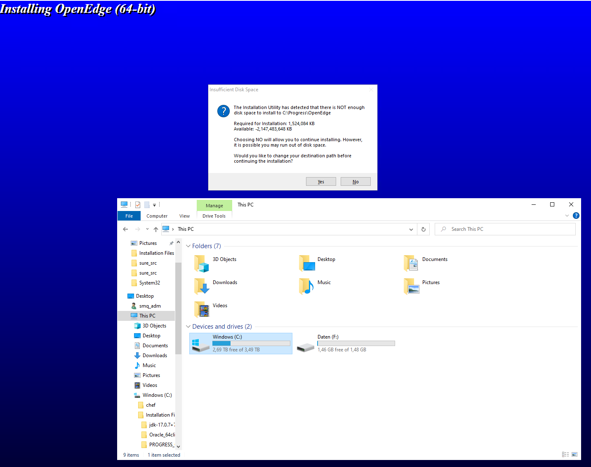591x467 pixels.
Task: Click the Search This PC field
Action: click(x=505, y=229)
